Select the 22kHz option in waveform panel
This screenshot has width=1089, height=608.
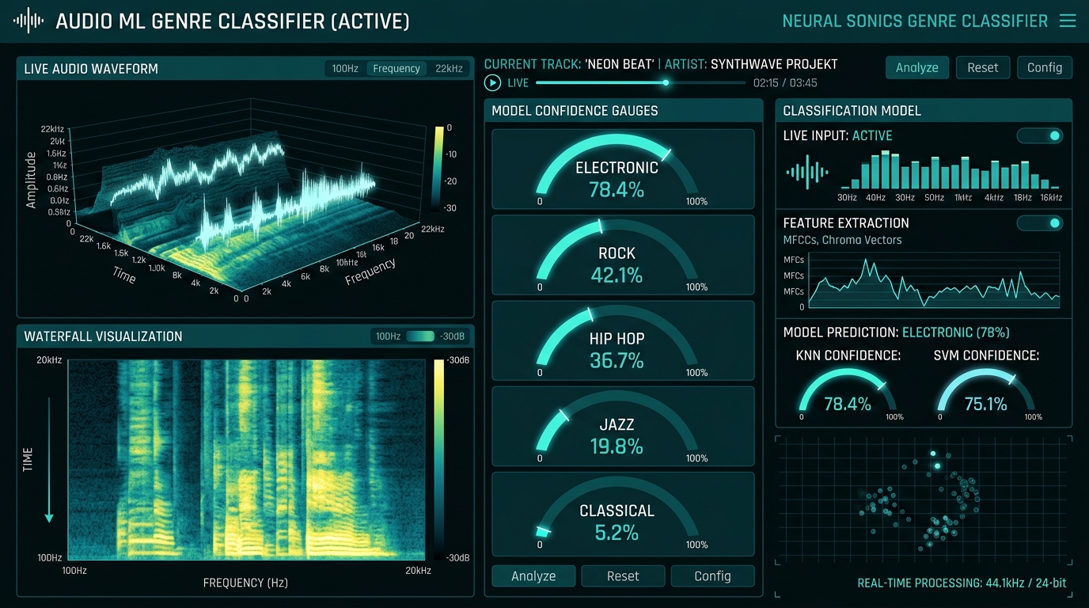pyautogui.click(x=449, y=69)
